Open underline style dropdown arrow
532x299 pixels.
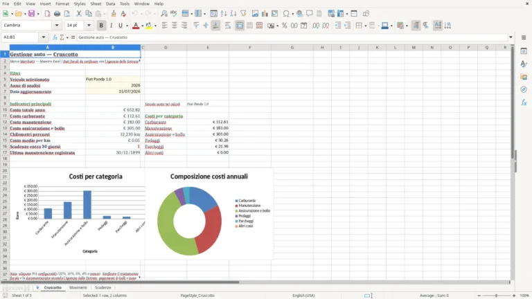click(127, 26)
